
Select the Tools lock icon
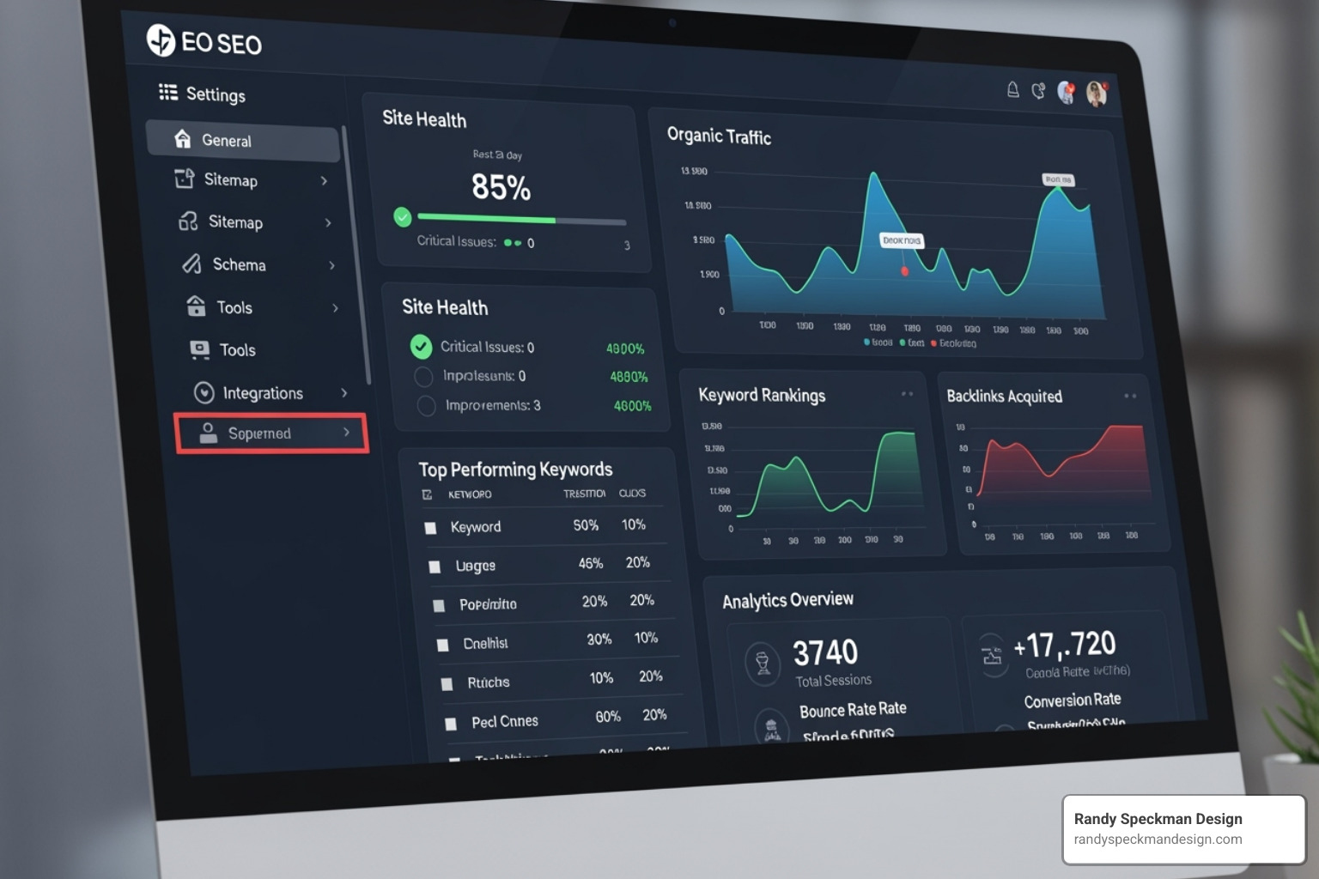coord(196,306)
